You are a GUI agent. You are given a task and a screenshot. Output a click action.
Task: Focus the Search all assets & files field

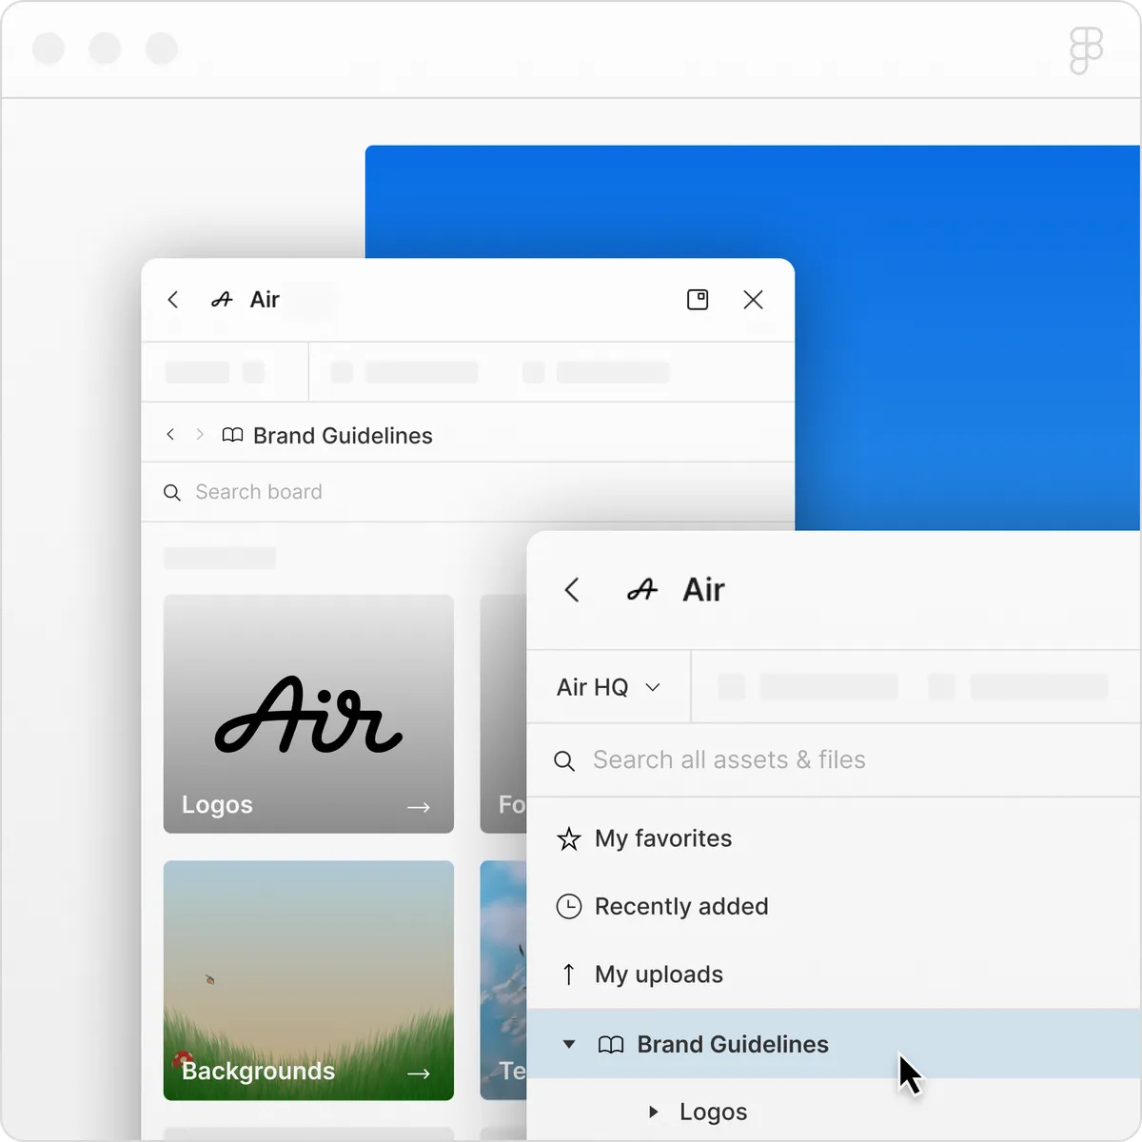point(834,760)
